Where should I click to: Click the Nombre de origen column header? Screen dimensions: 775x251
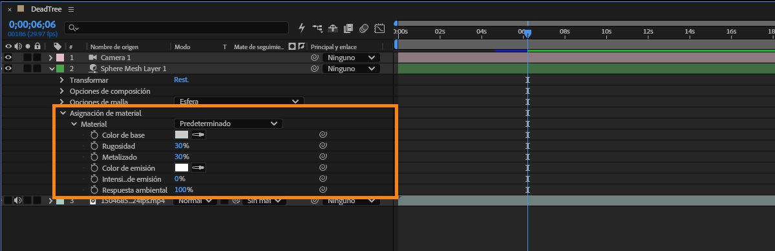click(114, 47)
